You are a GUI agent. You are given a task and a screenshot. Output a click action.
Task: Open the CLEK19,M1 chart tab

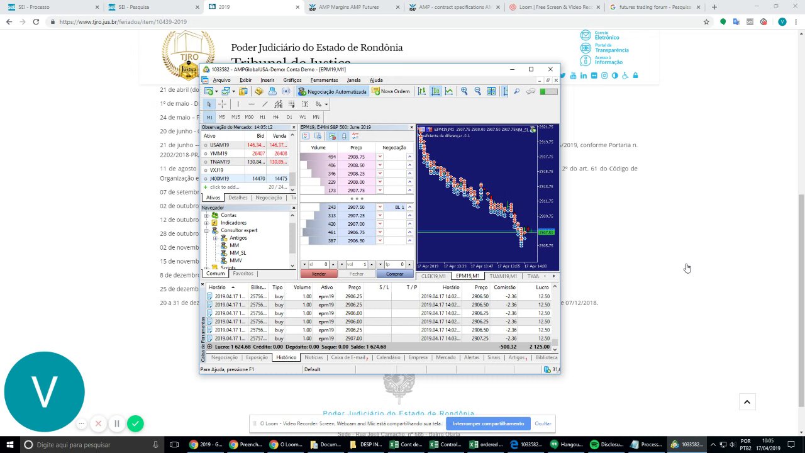(433, 276)
